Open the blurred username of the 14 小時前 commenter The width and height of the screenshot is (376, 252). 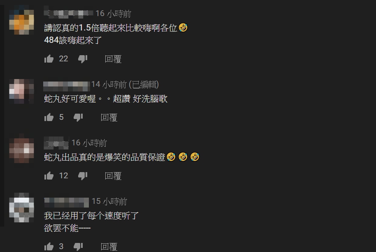[66, 86]
